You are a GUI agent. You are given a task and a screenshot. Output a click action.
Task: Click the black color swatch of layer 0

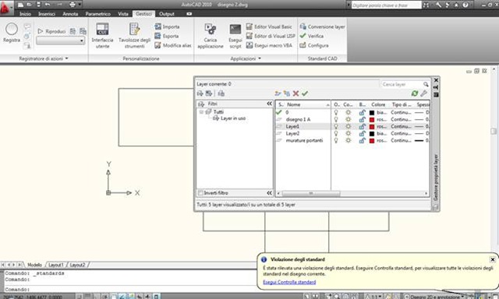point(372,112)
